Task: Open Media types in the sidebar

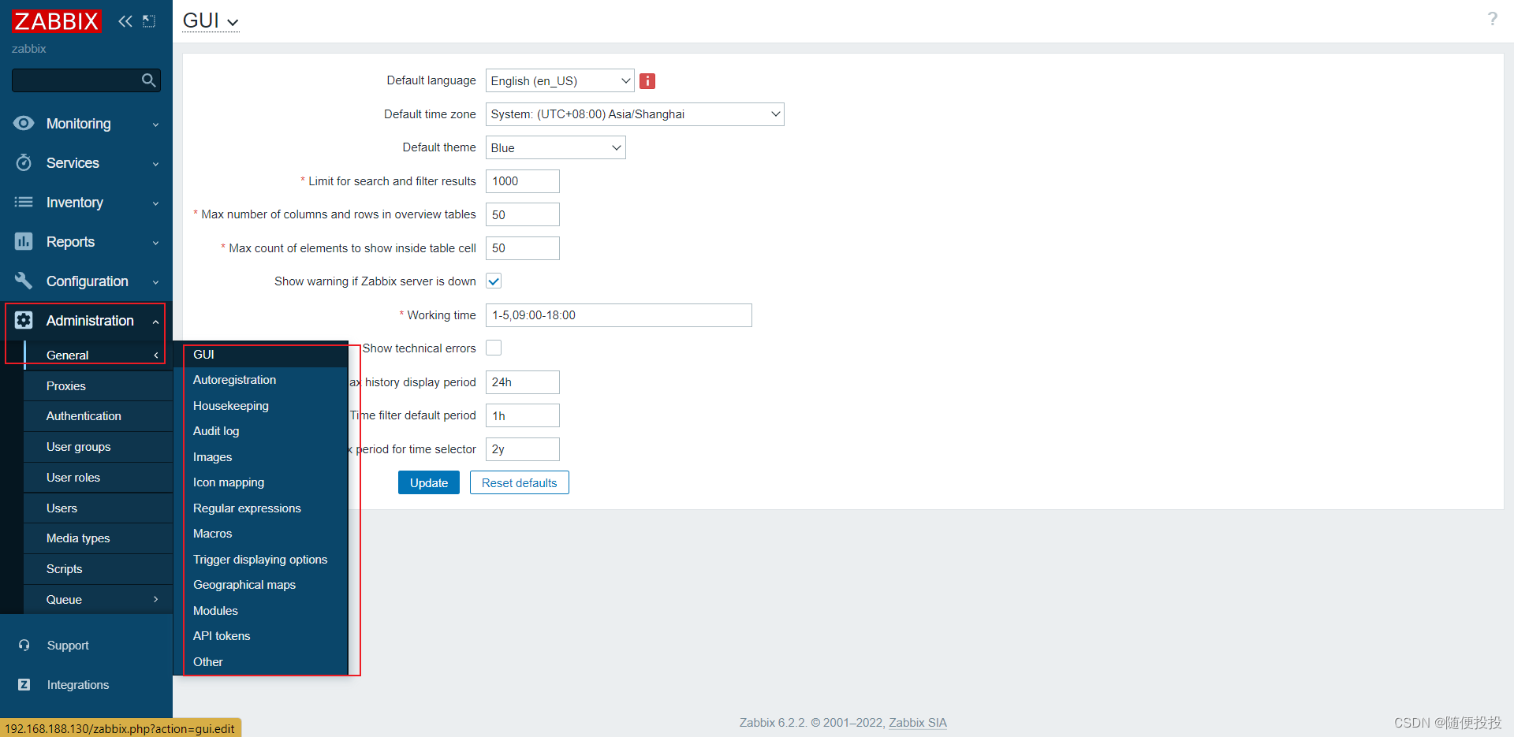Action: coord(98,538)
